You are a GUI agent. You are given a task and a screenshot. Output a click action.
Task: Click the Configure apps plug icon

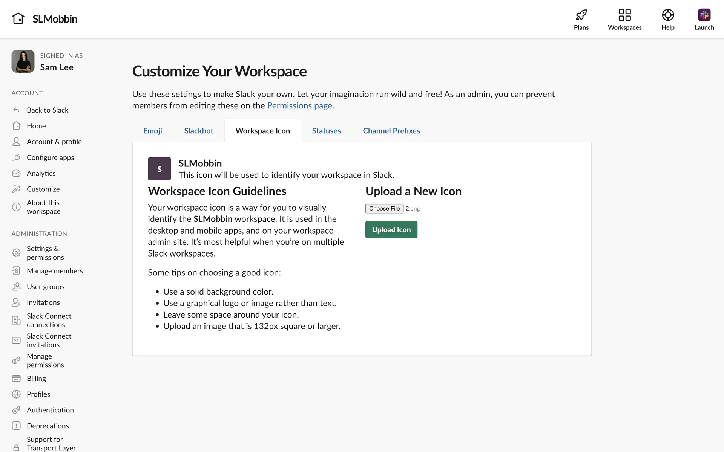(16, 157)
